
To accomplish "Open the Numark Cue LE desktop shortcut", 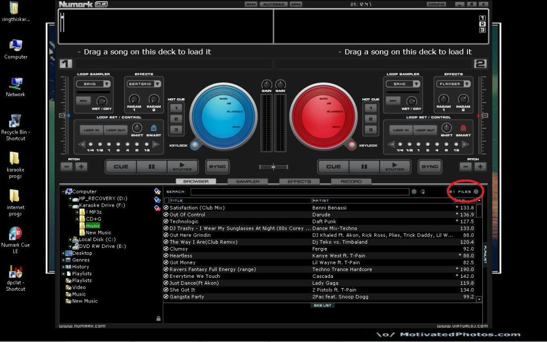I will coord(15,240).
